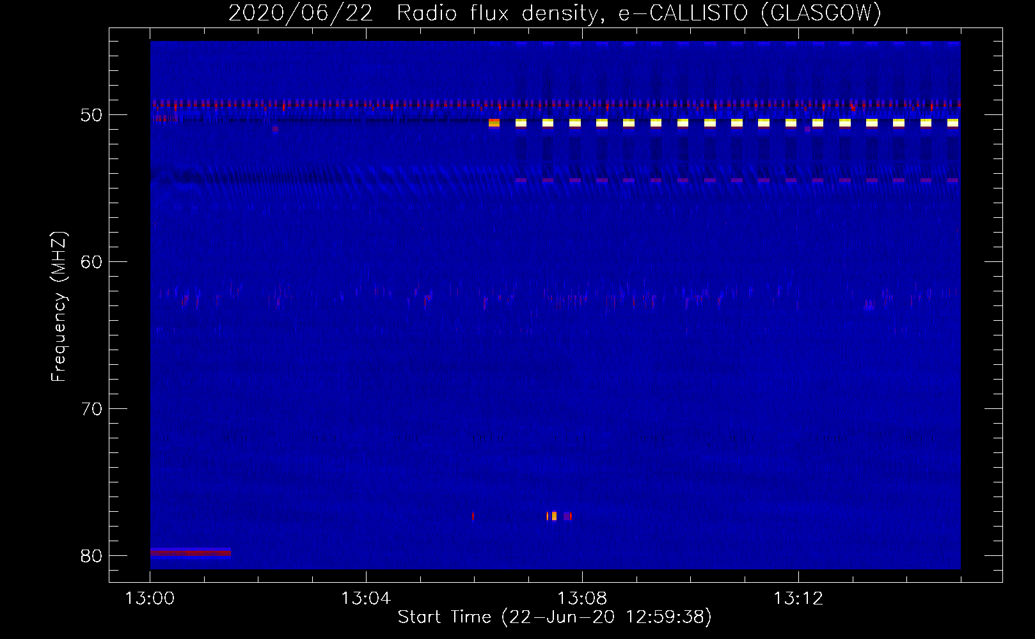Click the 'Frequency (MHZ)' axis label
The height and width of the screenshot is (639, 1035).
pos(59,307)
